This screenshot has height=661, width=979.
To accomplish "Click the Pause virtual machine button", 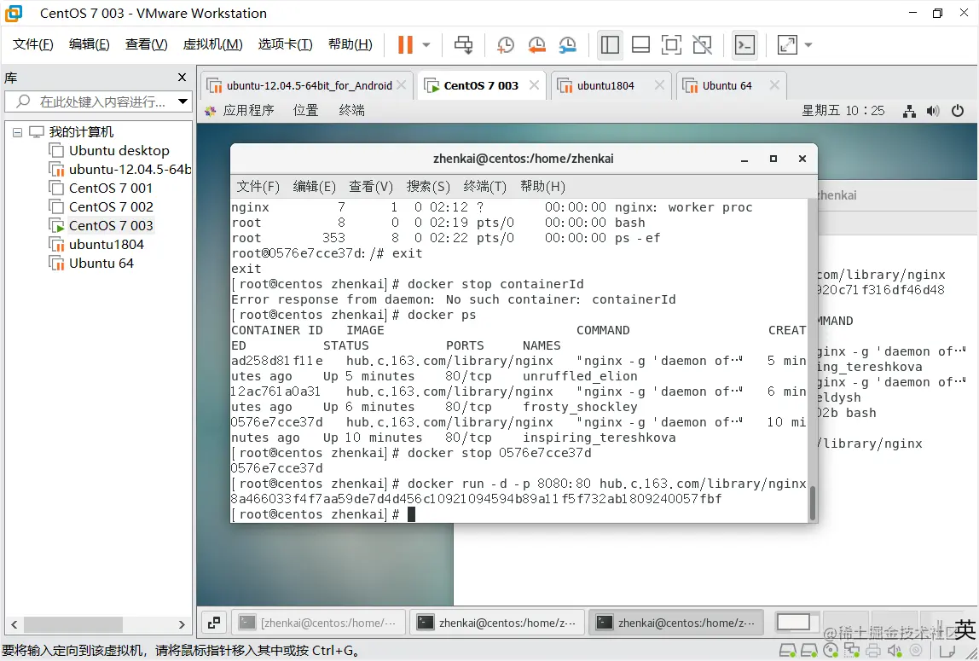I will click(x=405, y=44).
